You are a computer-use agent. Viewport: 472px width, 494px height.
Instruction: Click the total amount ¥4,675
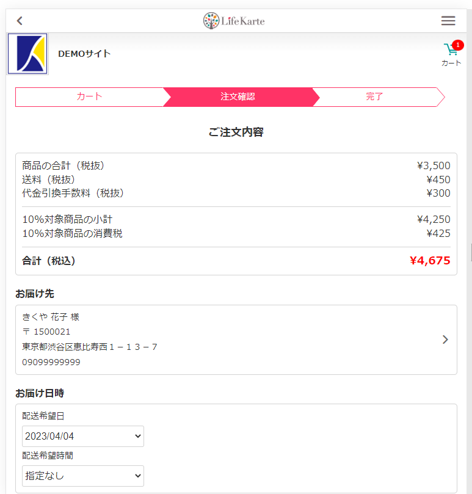coord(430,261)
